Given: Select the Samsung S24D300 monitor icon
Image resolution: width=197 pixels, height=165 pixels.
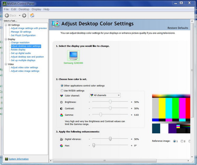Looking at the screenshot, I should 73,55.
